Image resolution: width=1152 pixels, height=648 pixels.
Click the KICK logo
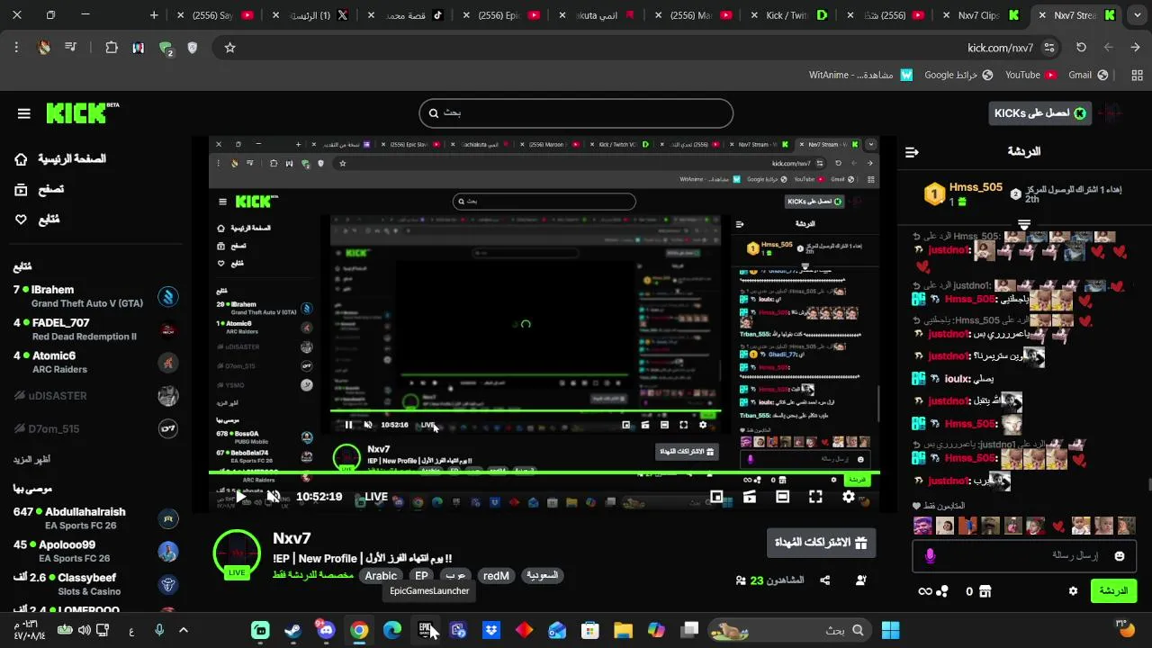point(82,112)
